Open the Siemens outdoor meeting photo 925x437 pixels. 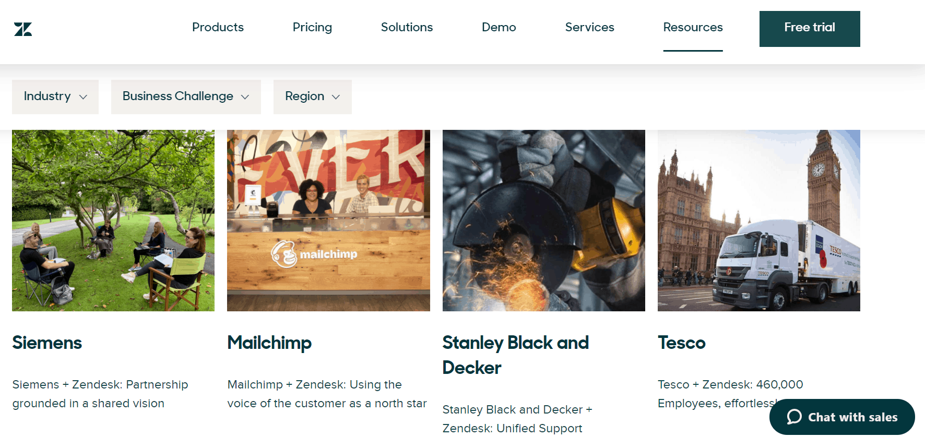tap(113, 221)
